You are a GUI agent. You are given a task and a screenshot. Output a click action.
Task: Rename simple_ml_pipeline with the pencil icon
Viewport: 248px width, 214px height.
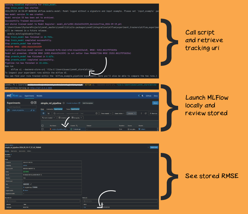point(31,110)
